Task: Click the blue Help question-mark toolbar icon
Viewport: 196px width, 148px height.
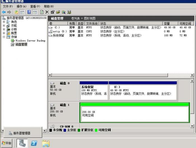Action: (29, 12)
